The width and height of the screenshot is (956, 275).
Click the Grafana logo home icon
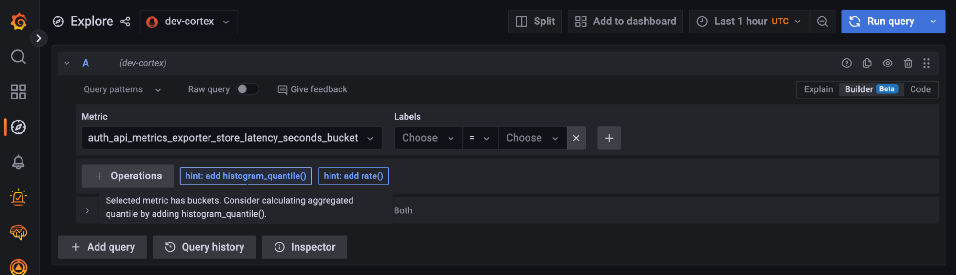click(x=19, y=22)
